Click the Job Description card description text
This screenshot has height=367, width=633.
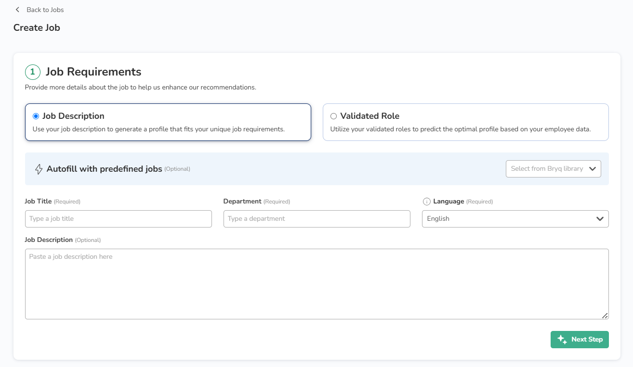point(158,129)
